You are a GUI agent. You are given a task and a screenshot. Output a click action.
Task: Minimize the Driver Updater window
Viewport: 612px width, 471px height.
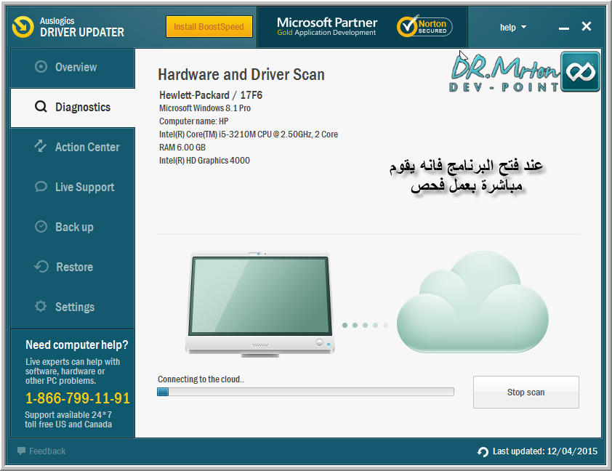pos(563,28)
